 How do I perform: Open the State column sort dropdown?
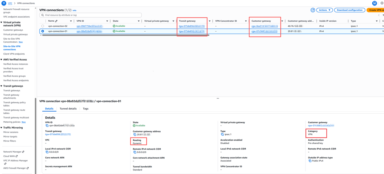(139, 21)
